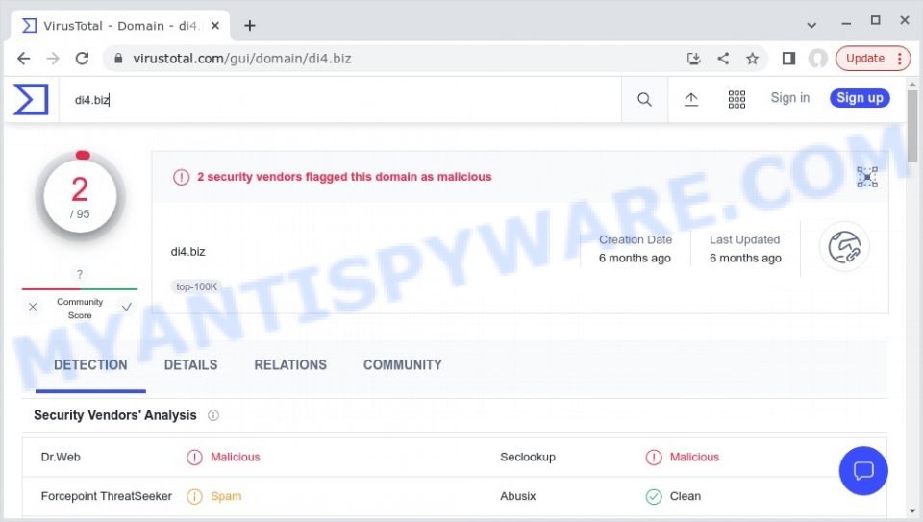This screenshot has height=522, width=923.
Task: Click the browser forward arrow
Action: [53, 59]
